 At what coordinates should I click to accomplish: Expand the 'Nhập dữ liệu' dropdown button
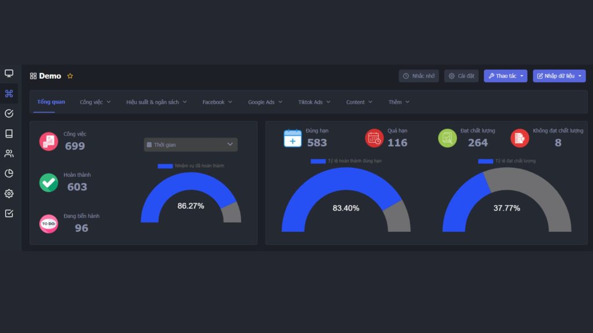coord(559,76)
